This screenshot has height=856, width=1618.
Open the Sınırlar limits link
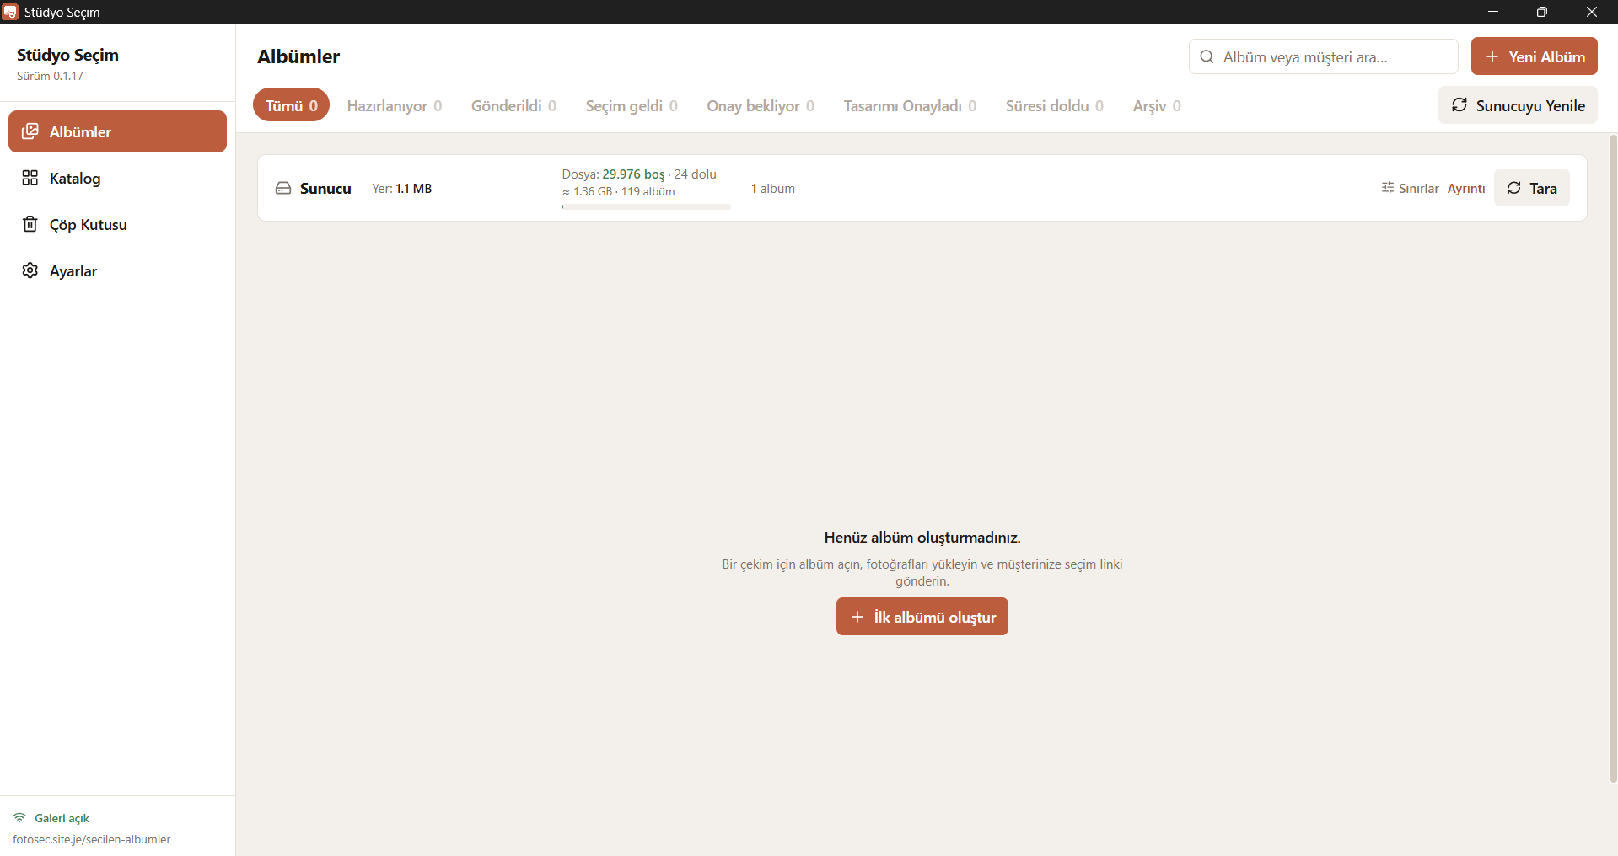click(1411, 188)
